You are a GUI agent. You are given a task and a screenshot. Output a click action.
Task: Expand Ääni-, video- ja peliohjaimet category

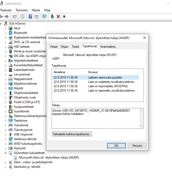(x=5, y=162)
